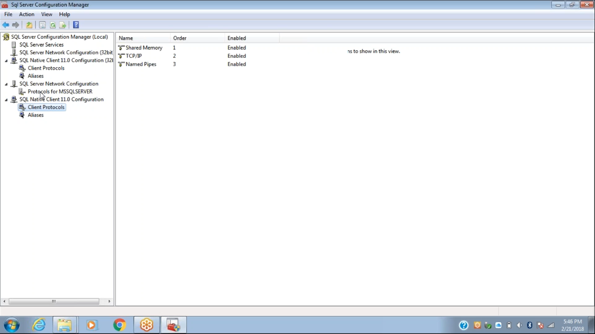
Task: Collapse the SQL Native Client 11.0 Configuration (32bit) node
Action: [x=6, y=60]
